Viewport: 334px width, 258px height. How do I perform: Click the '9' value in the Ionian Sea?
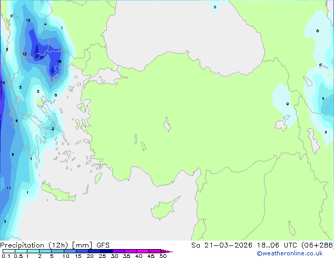click(13, 154)
